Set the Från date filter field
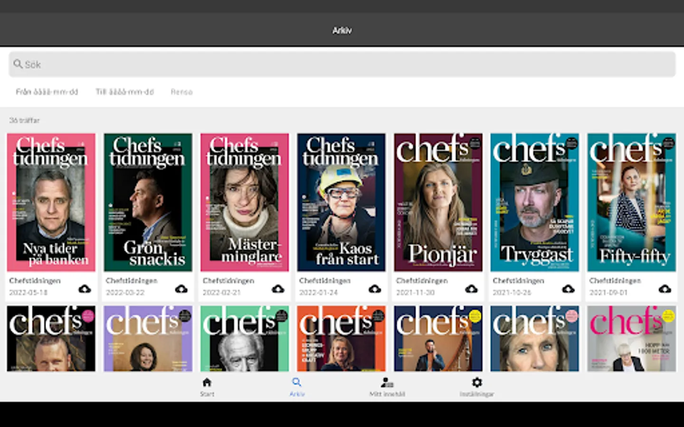Image resolution: width=684 pixels, height=427 pixels. pyautogui.click(x=47, y=92)
